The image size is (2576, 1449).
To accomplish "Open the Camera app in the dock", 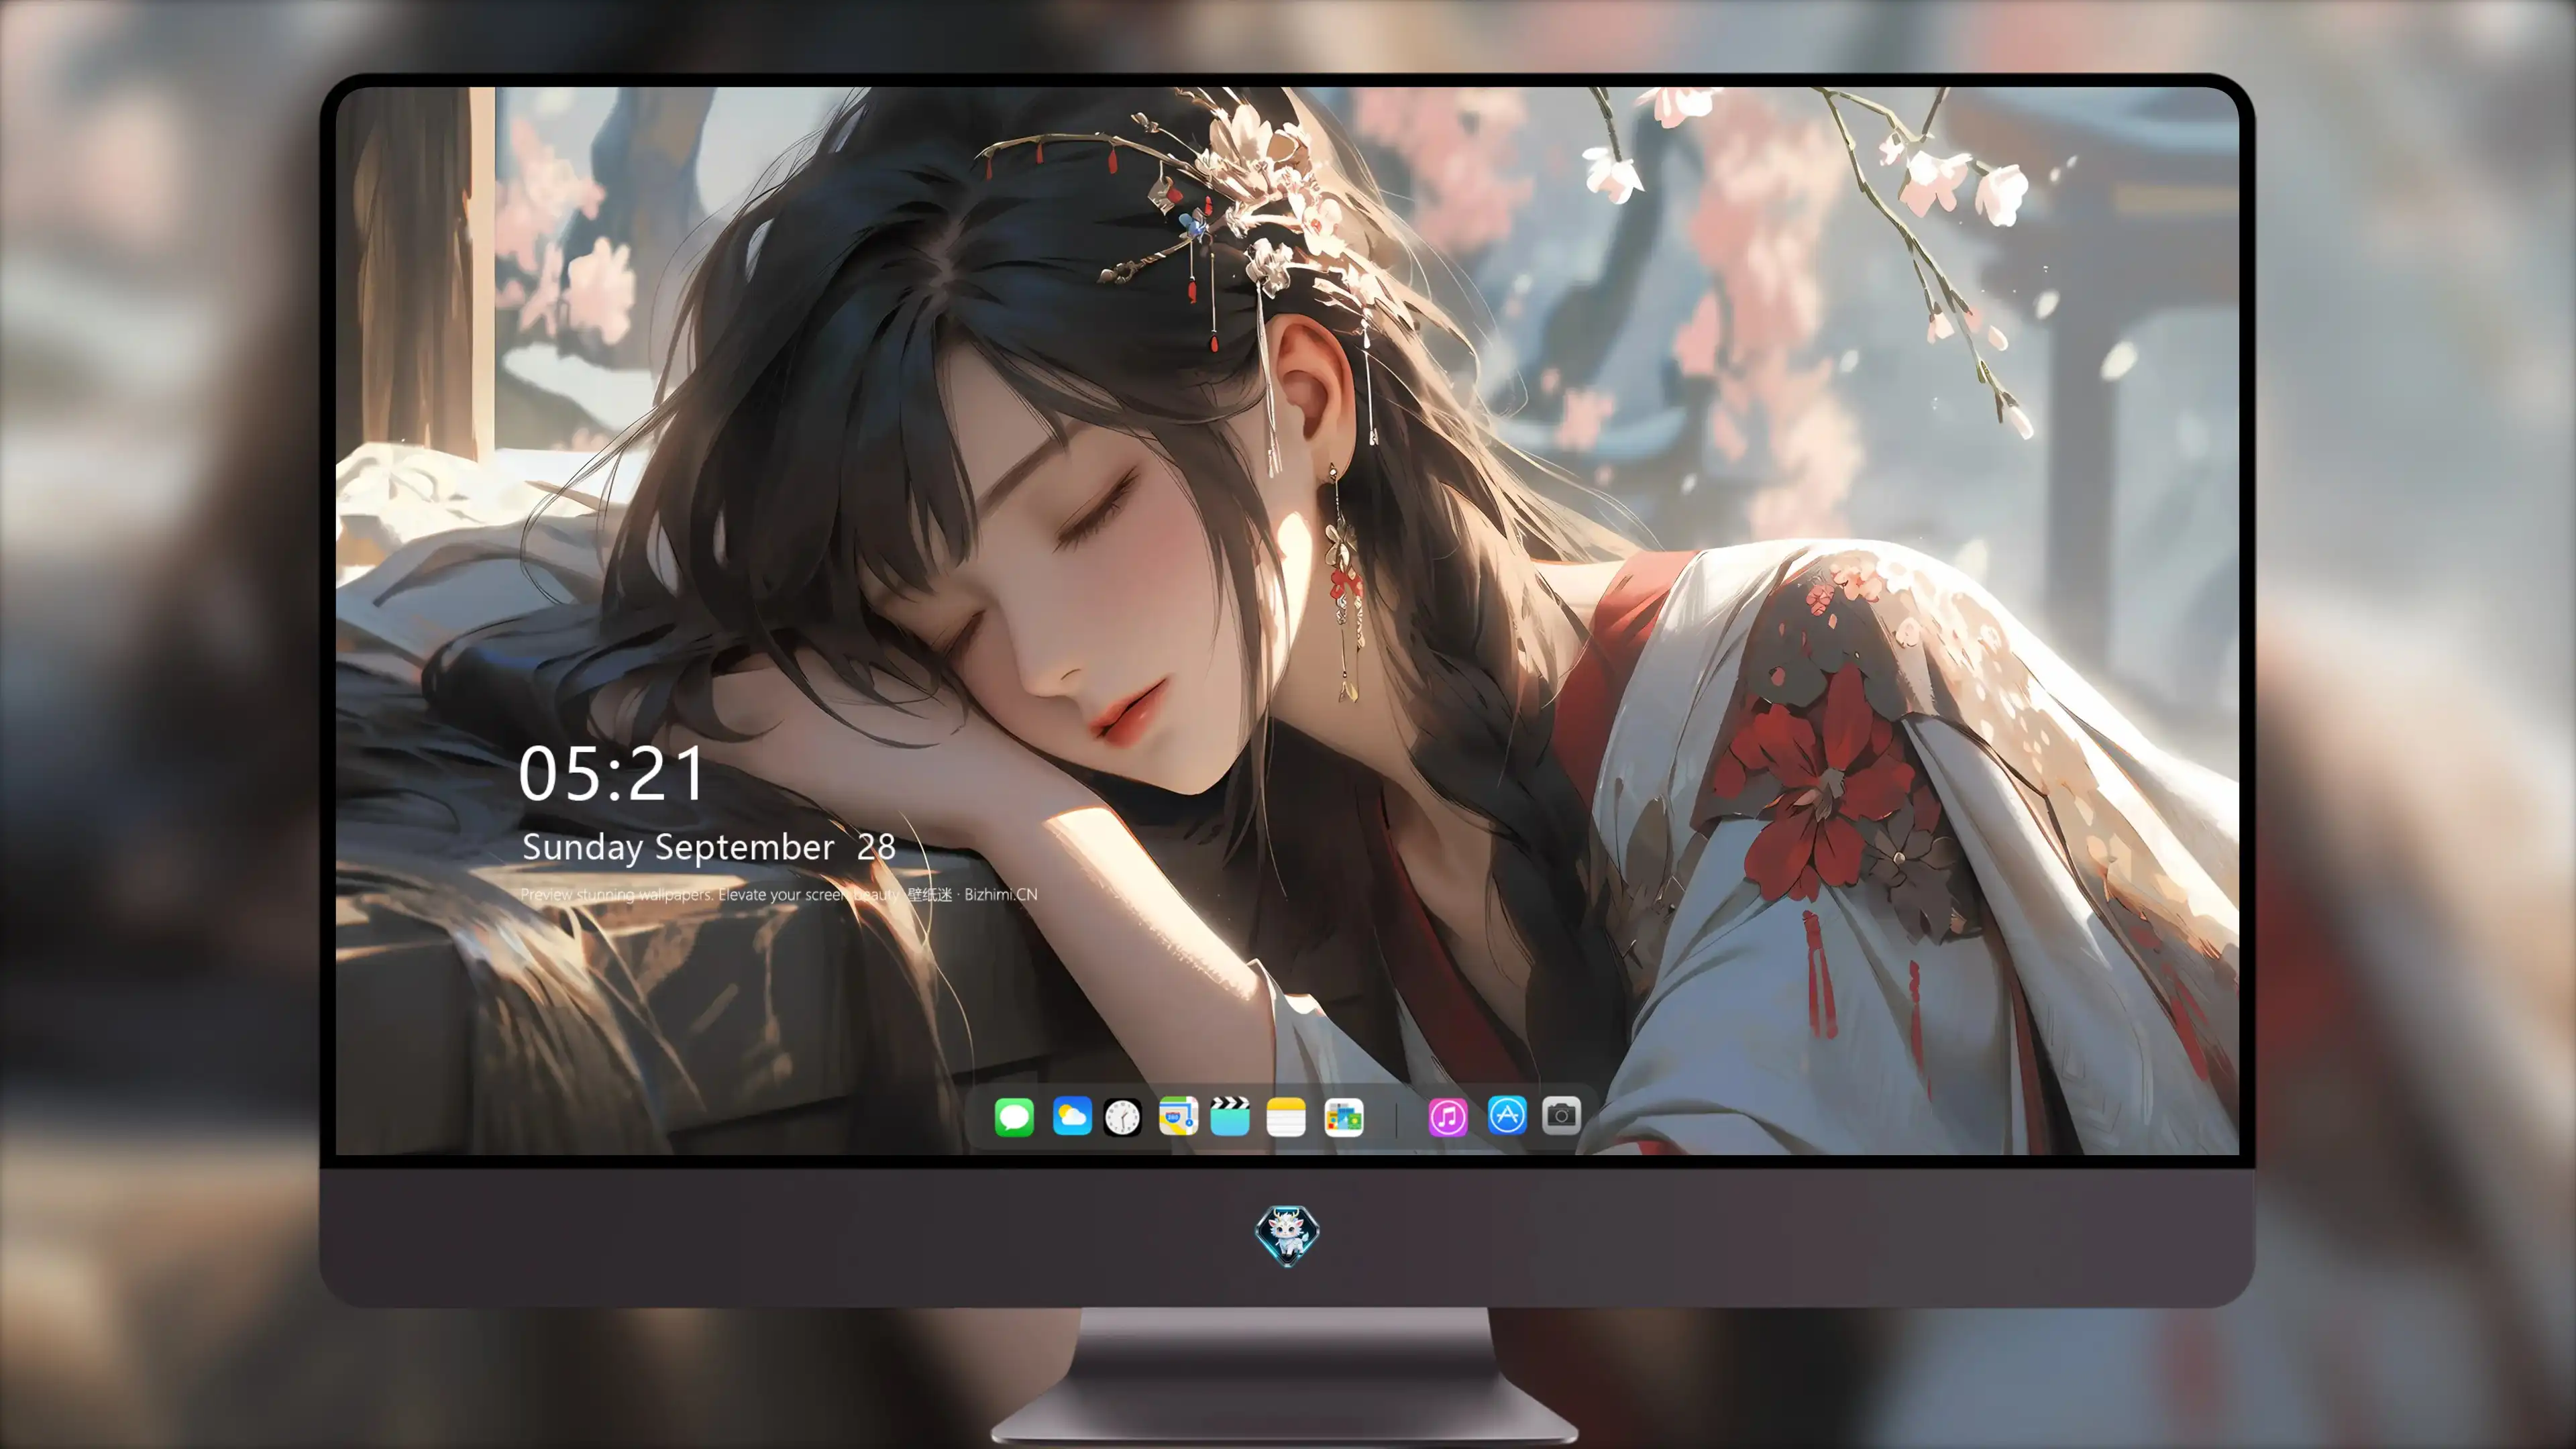I will click(x=1561, y=1115).
